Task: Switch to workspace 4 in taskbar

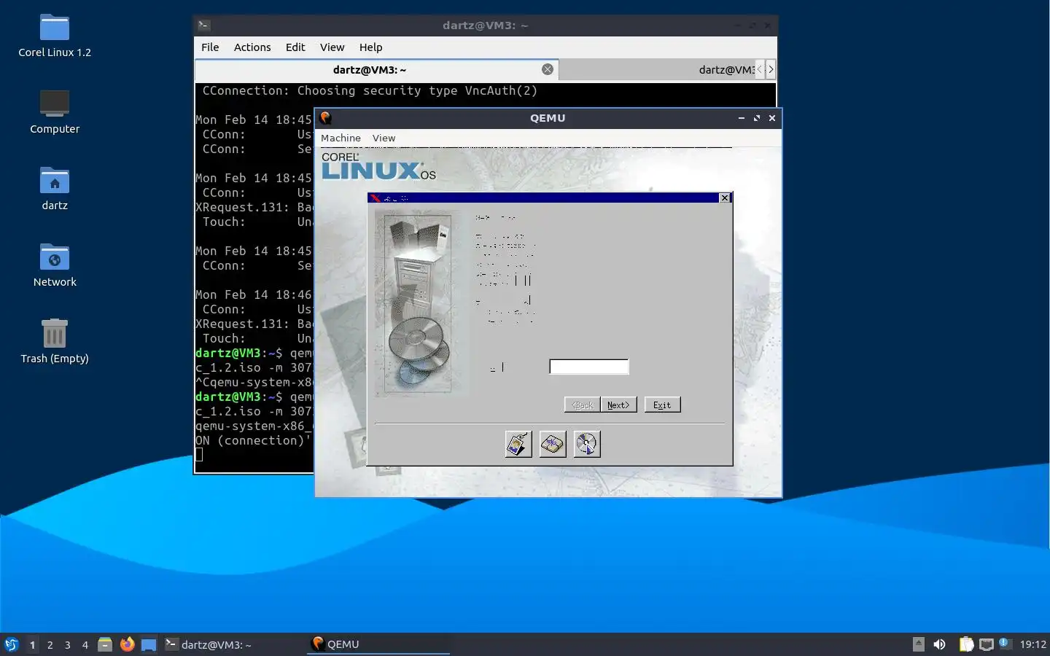Action: point(85,644)
